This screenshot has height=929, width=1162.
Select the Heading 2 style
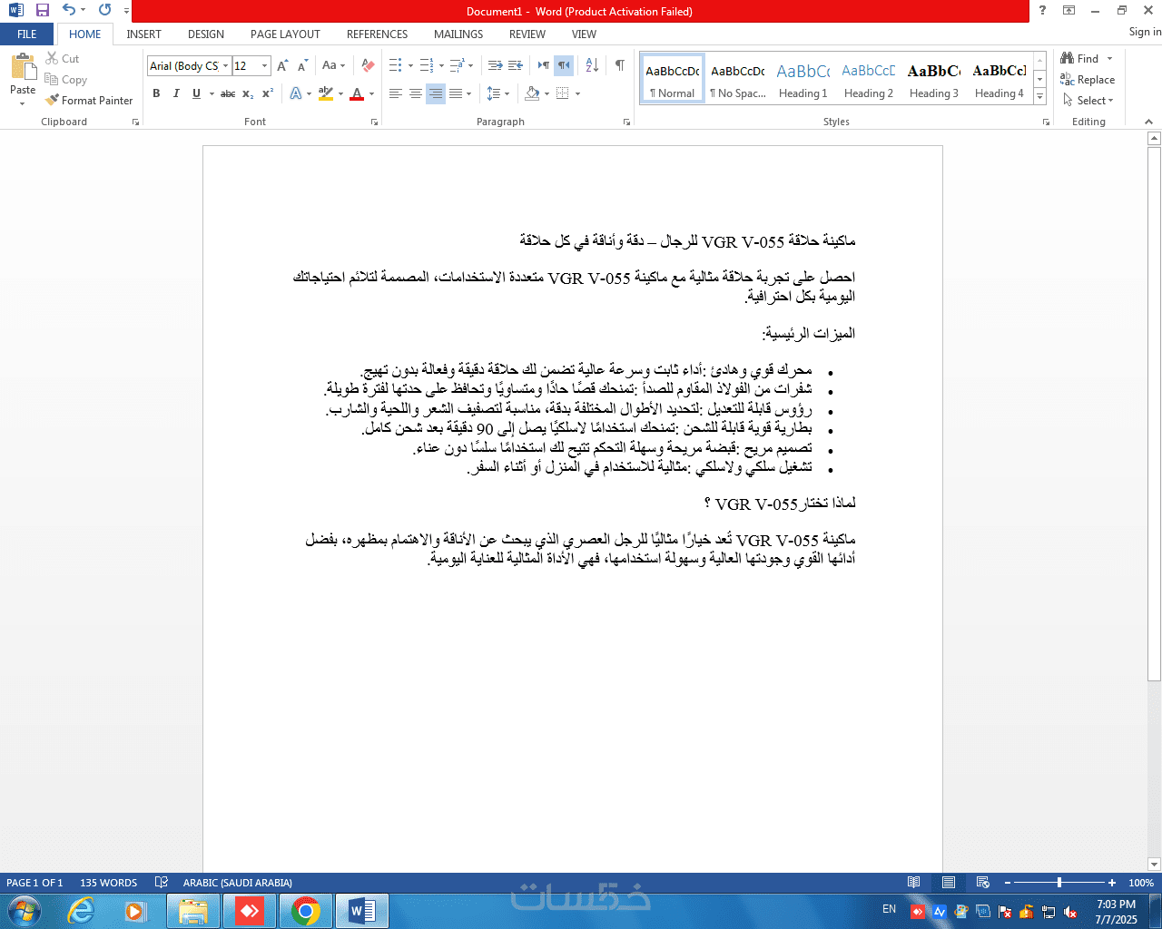click(869, 78)
